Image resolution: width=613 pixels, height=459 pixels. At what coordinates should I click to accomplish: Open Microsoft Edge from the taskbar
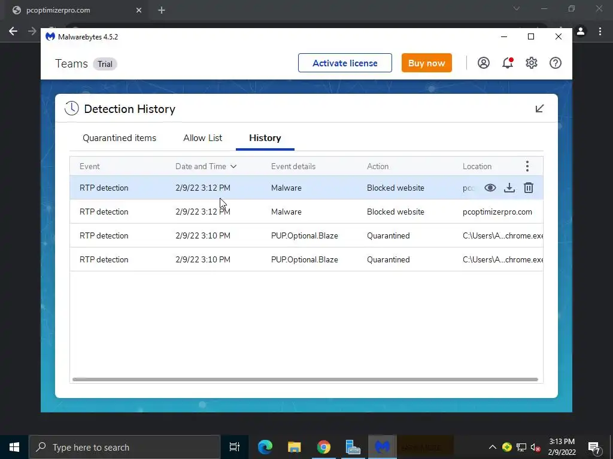[x=265, y=447]
